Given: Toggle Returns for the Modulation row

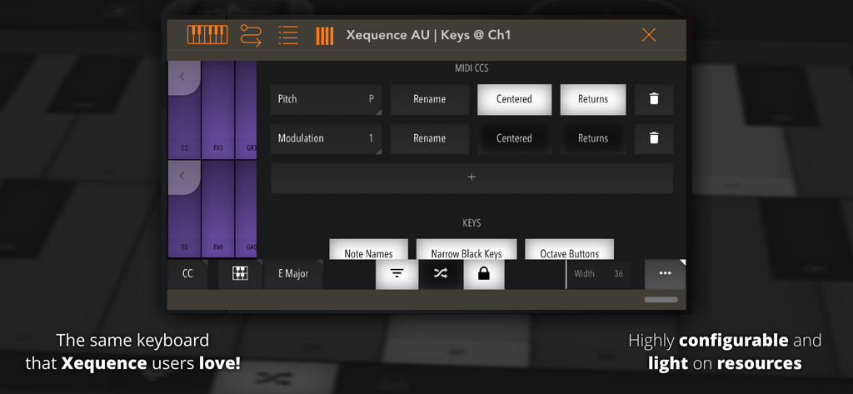Looking at the screenshot, I should (x=593, y=138).
